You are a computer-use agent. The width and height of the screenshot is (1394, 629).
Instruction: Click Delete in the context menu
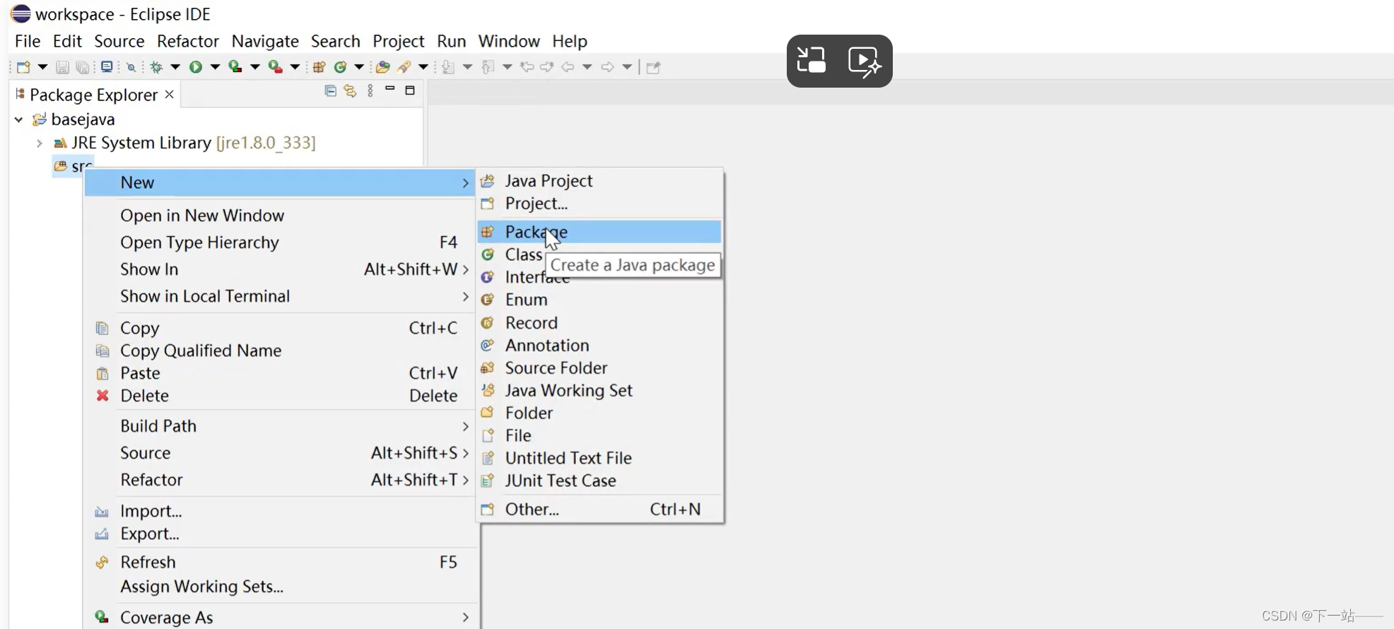(280, 396)
